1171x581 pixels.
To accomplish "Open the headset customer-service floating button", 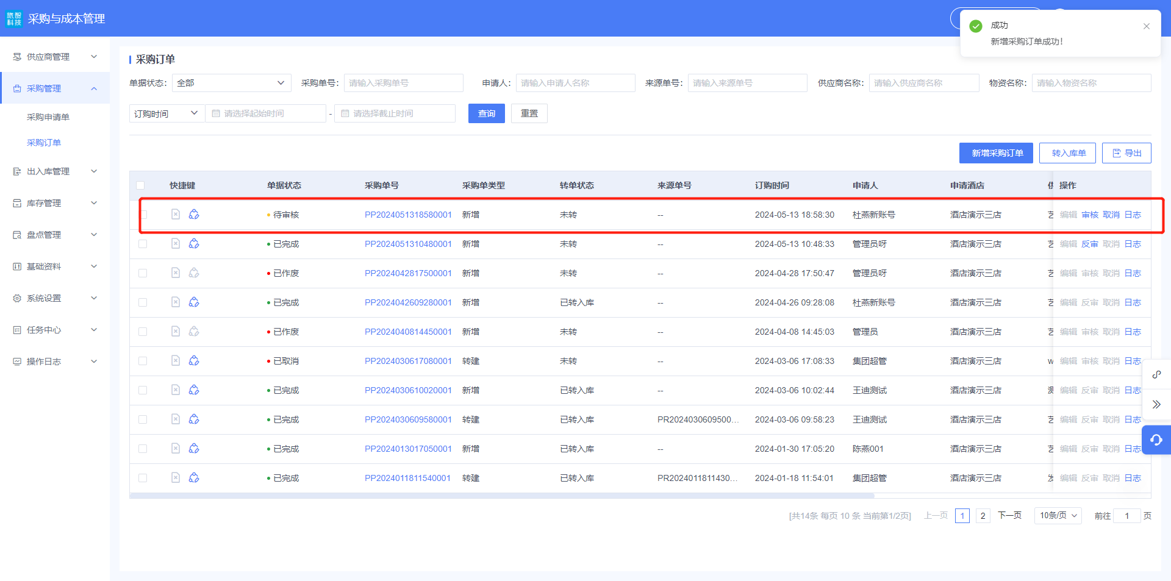I will [x=1156, y=440].
